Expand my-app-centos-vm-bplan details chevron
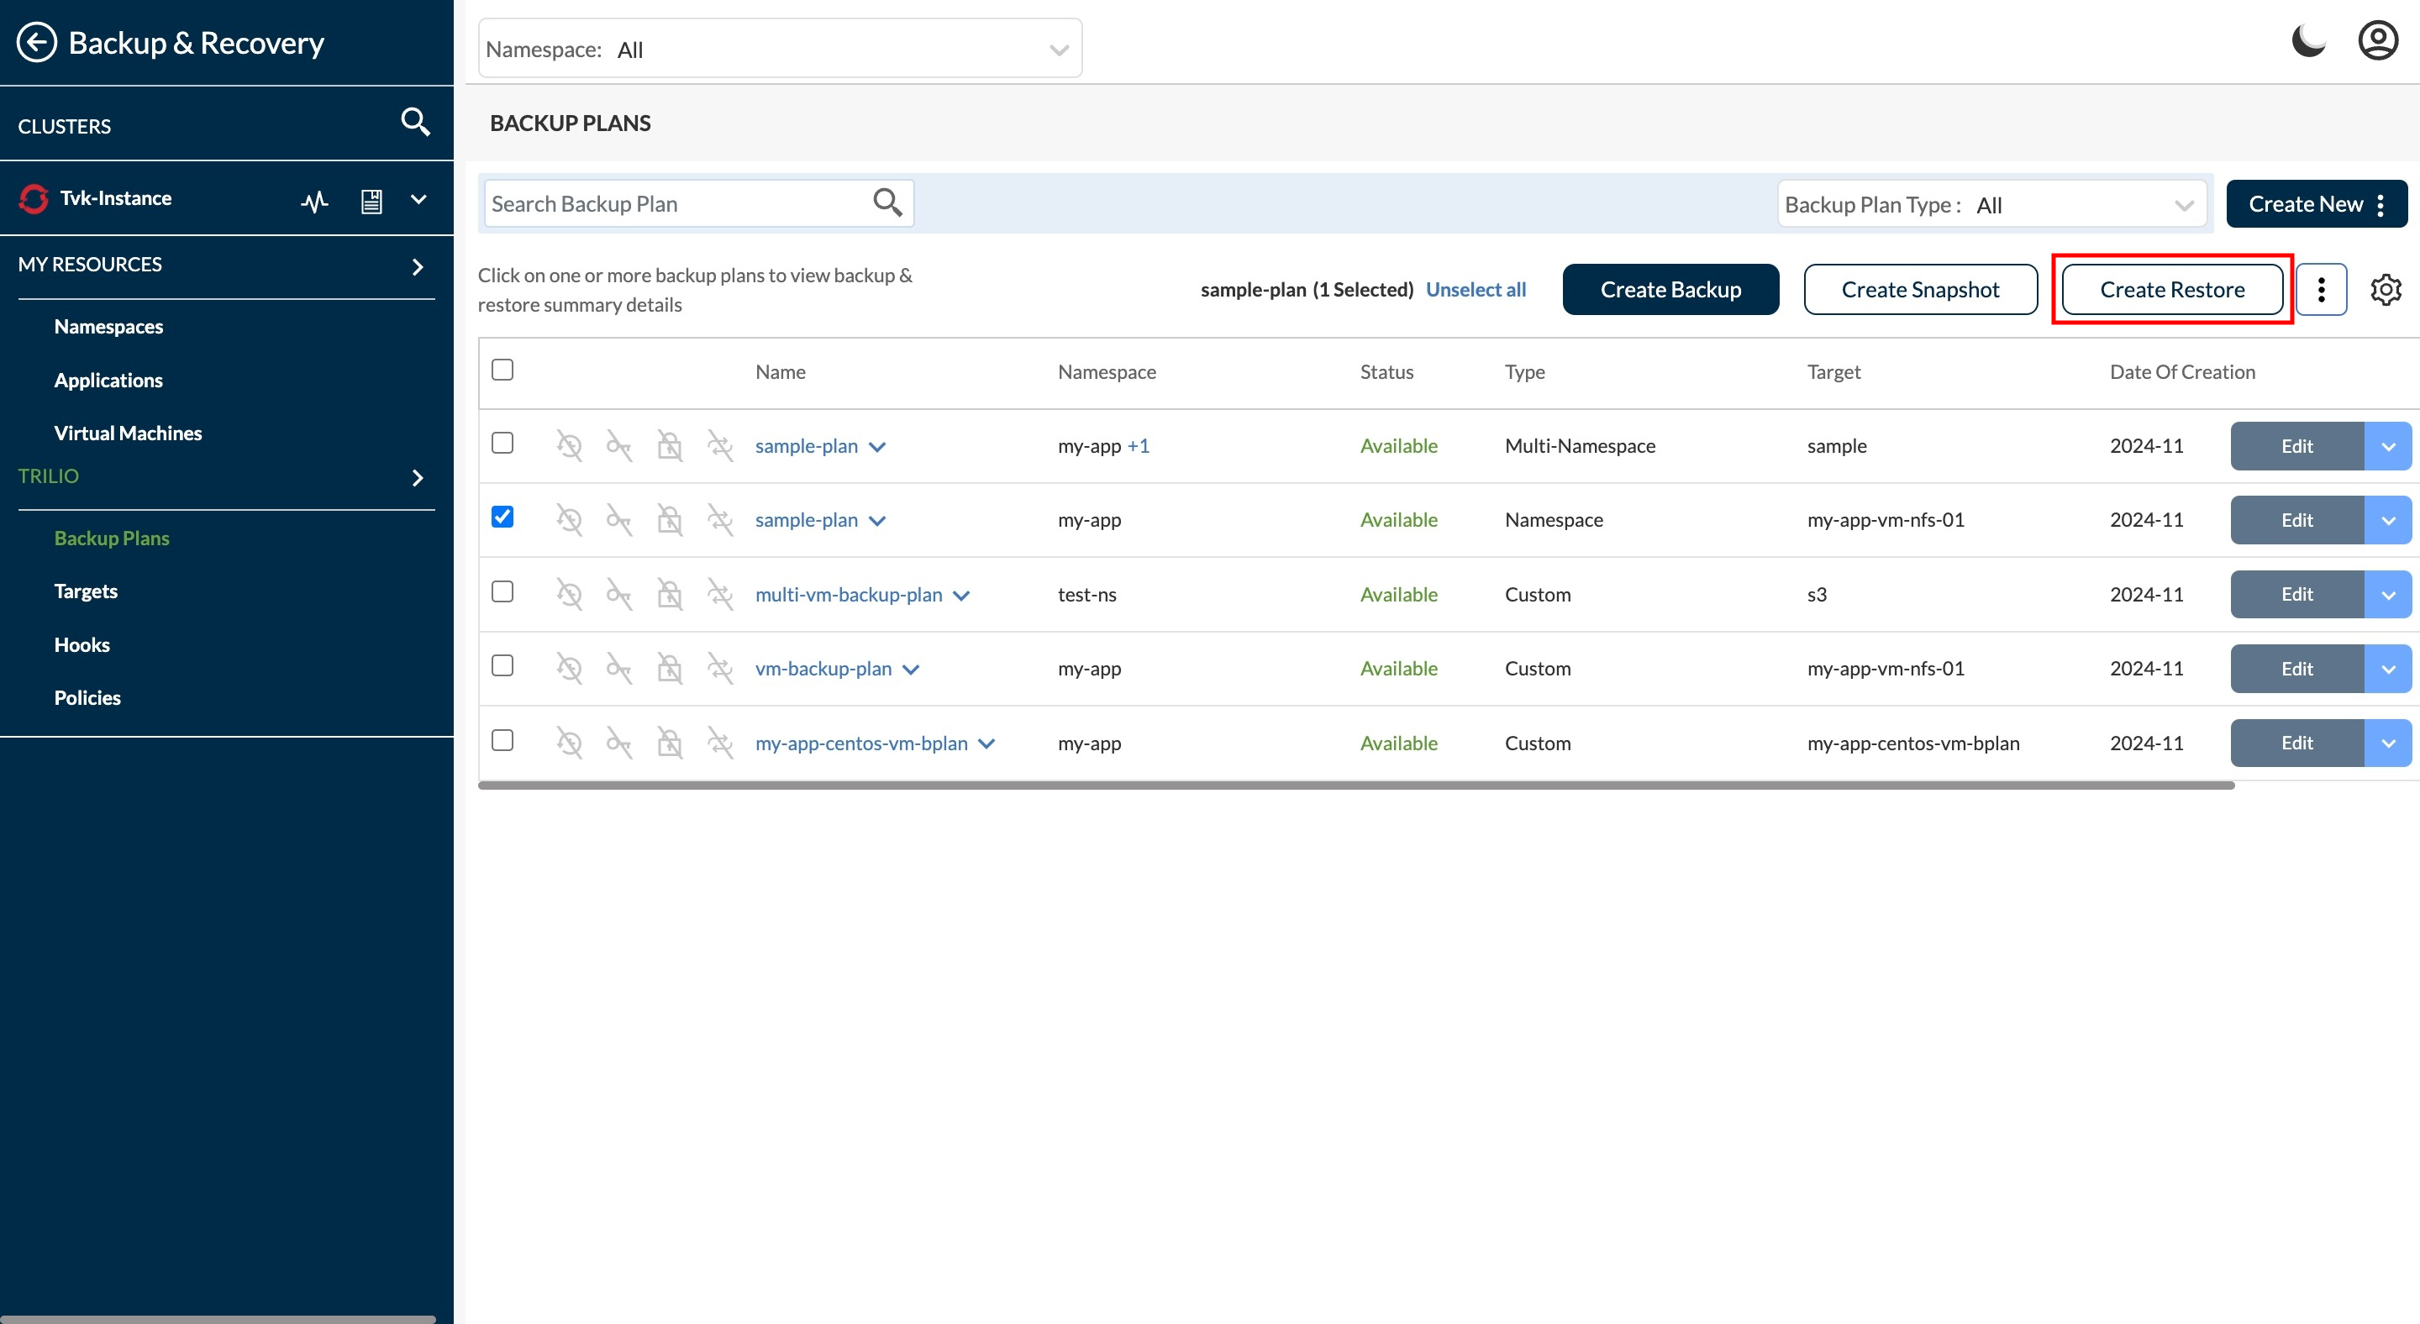 (x=986, y=743)
